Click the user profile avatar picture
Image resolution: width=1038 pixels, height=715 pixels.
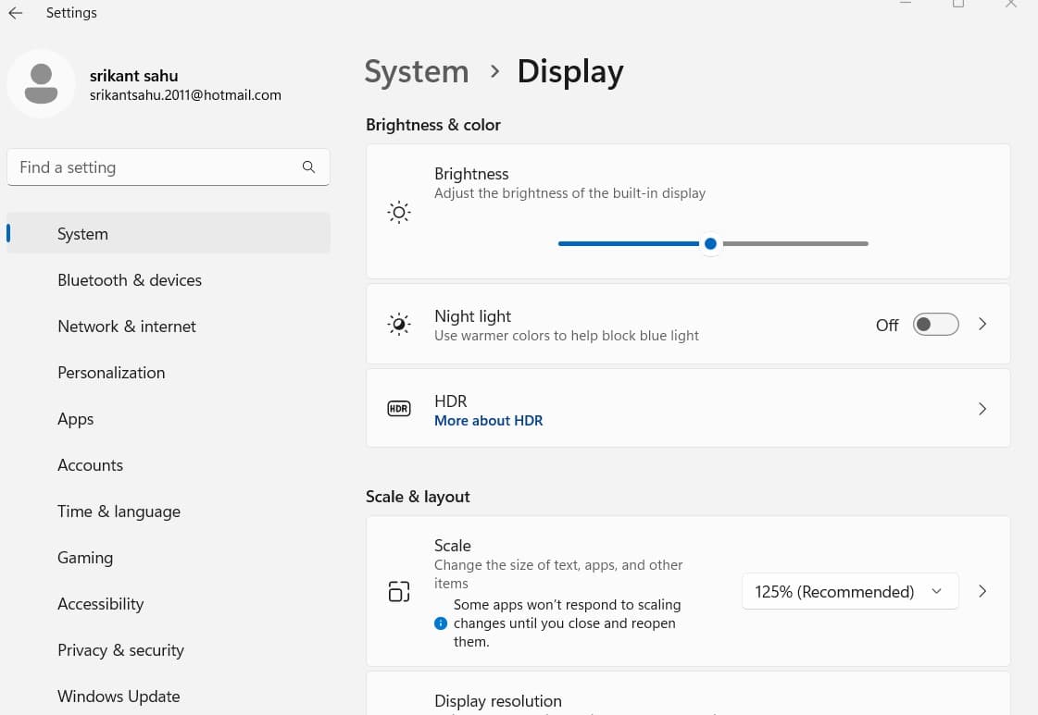tap(41, 83)
